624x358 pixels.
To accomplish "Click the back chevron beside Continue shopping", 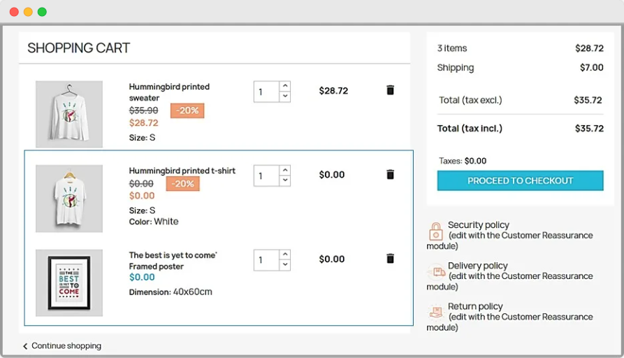I will (x=26, y=346).
